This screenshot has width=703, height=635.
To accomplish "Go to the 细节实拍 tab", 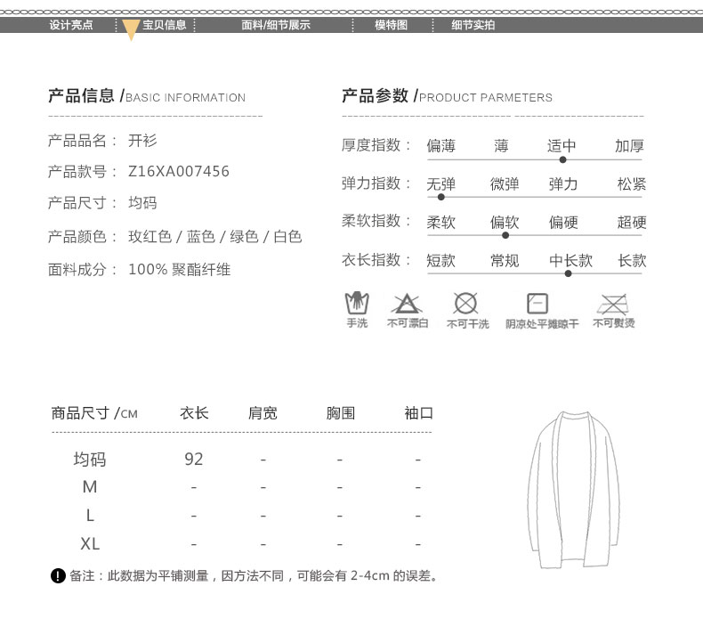I will (473, 25).
